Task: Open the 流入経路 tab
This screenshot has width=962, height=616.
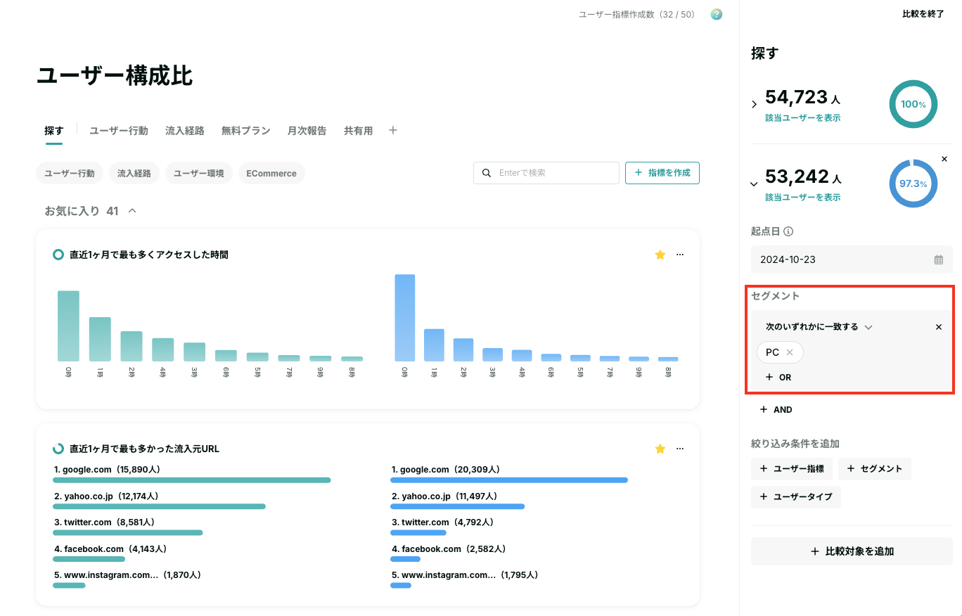Action: 185,131
